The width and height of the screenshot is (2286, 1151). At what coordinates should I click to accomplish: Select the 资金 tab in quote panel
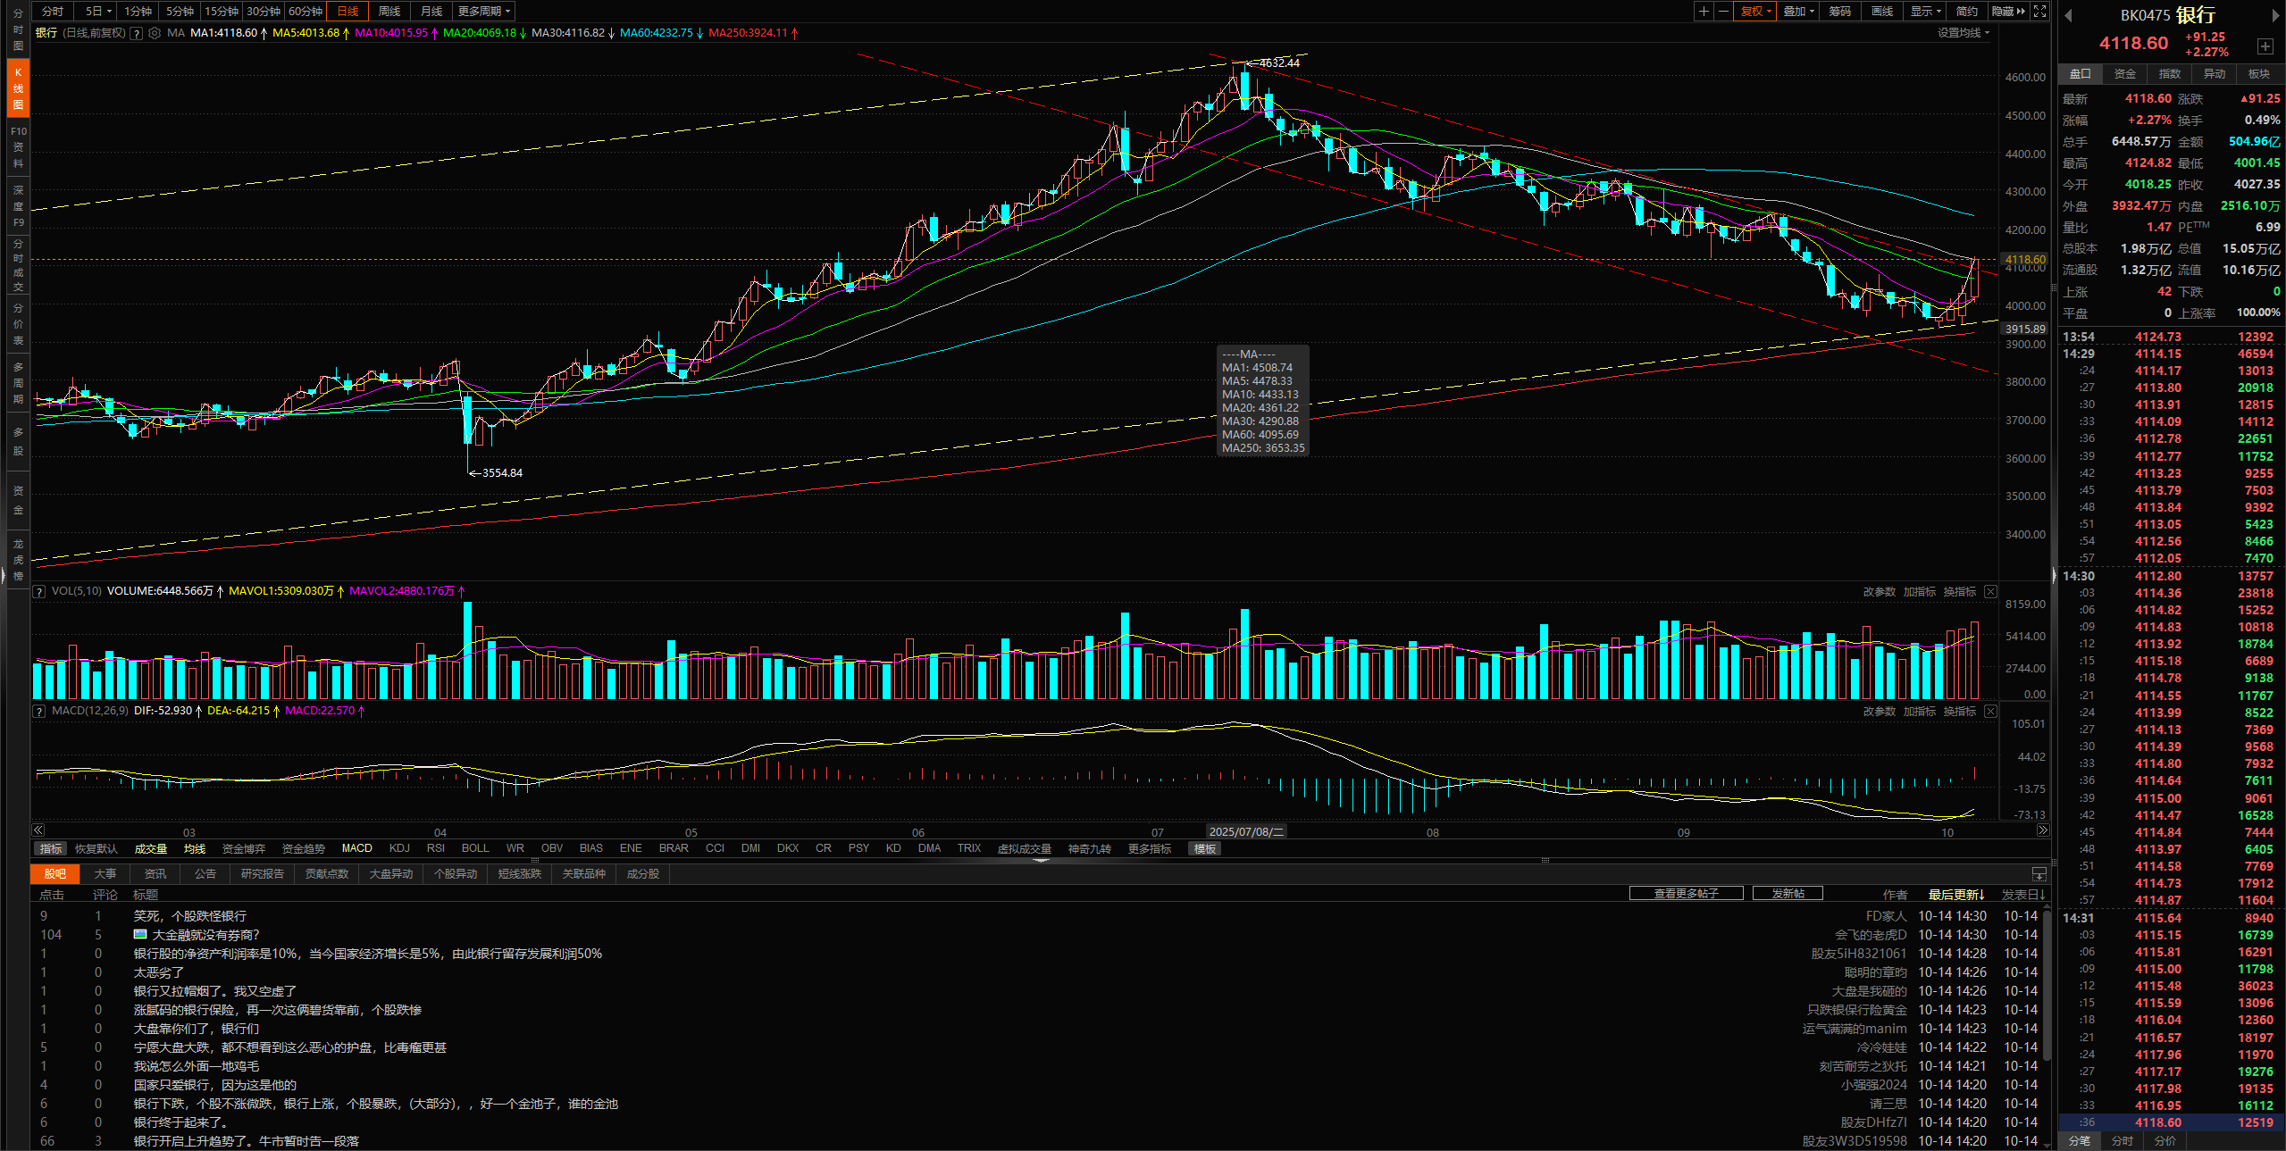(x=2124, y=74)
